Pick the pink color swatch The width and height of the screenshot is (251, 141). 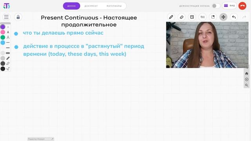[3, 32]
